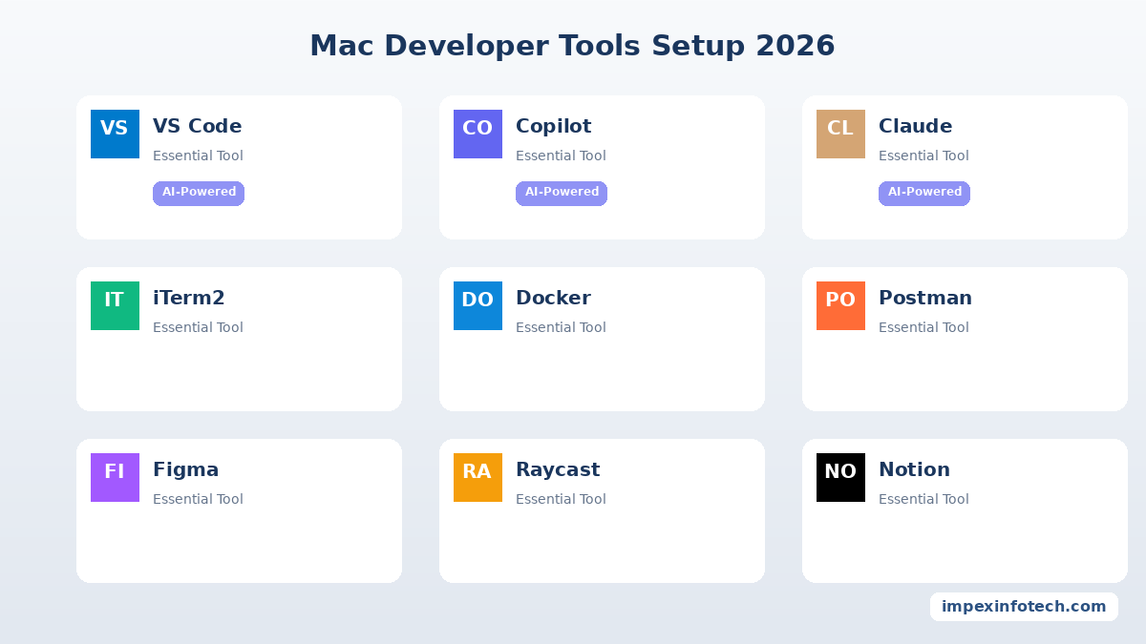Click the blue VS icon for VS Code
The height and width of the screenshot is (644, 1146).
tap(115, 134)
